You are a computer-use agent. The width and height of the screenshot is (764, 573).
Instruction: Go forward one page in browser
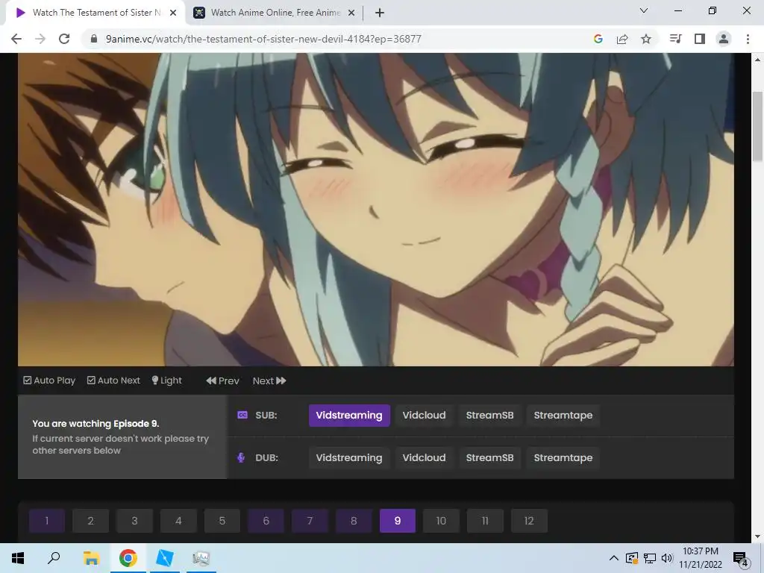point(40,39)
